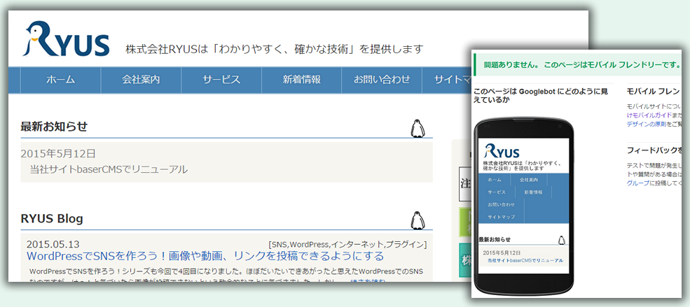Screen dimensions: 690x307
Task: Click the site tagline 株式会社RYUSは「わかりやすく、確かな技術」
Action: [x=275, y=49]
